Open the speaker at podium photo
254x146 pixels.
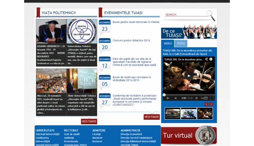click(82, 81)
